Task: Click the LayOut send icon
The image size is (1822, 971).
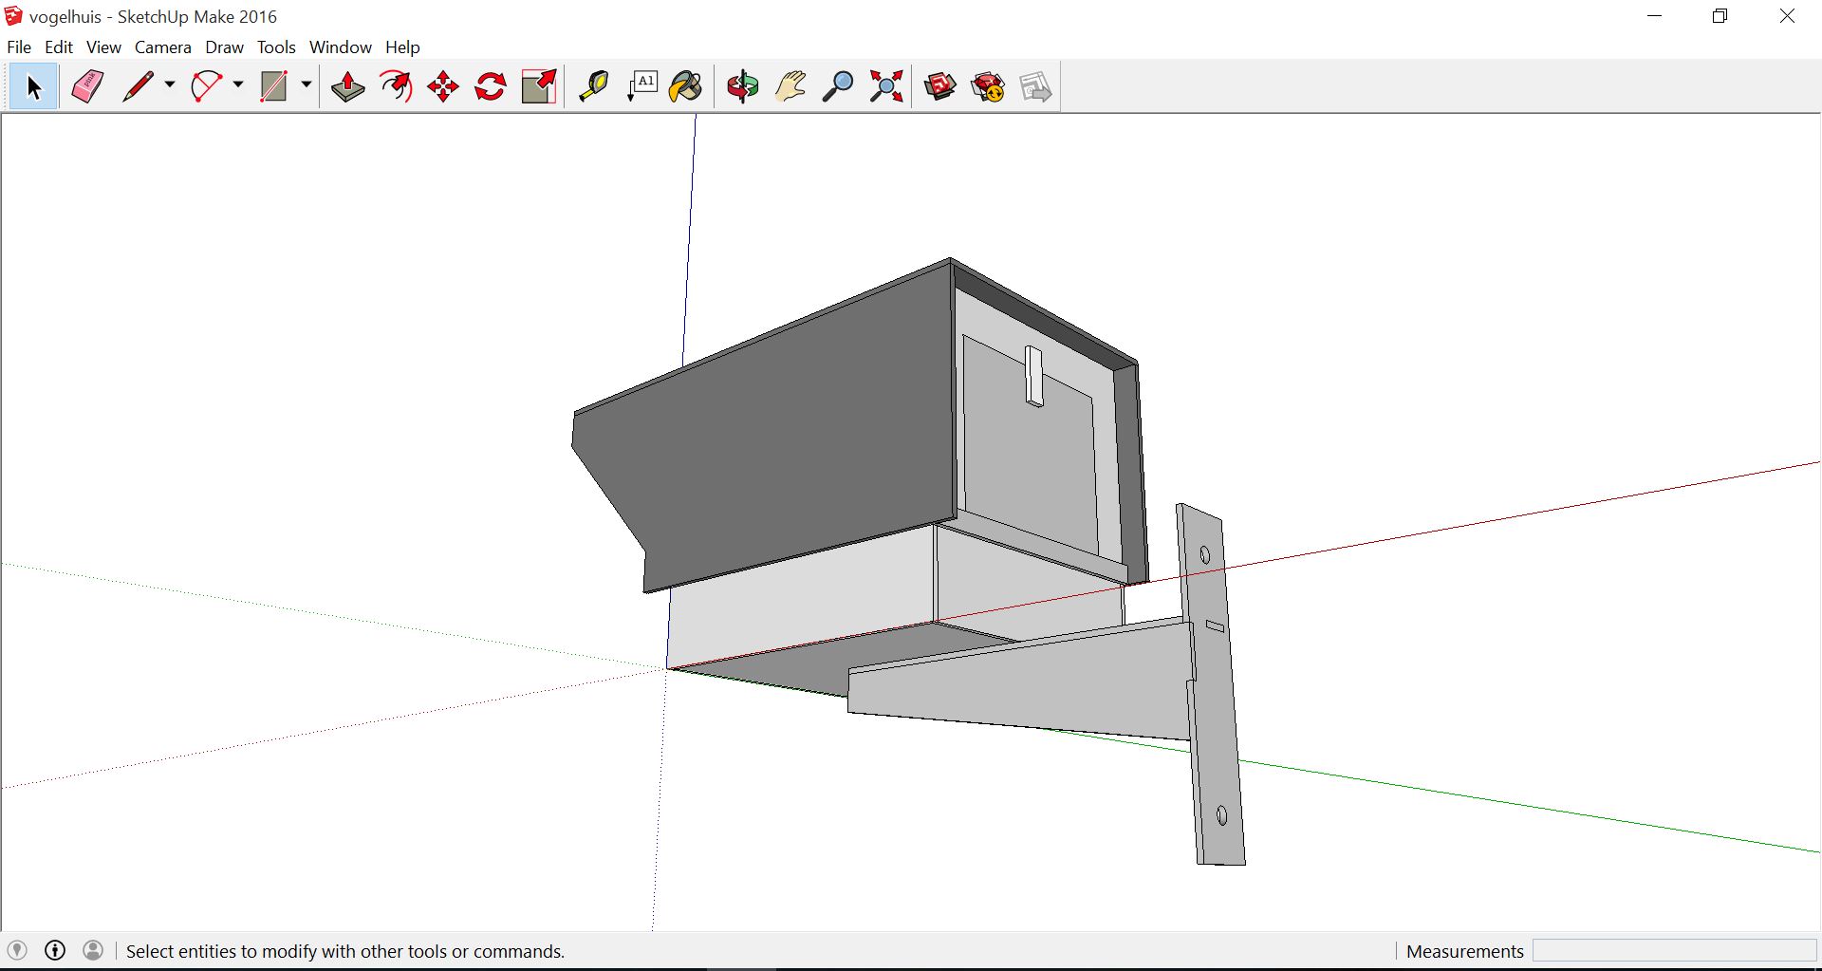Action: point(1035,87)
